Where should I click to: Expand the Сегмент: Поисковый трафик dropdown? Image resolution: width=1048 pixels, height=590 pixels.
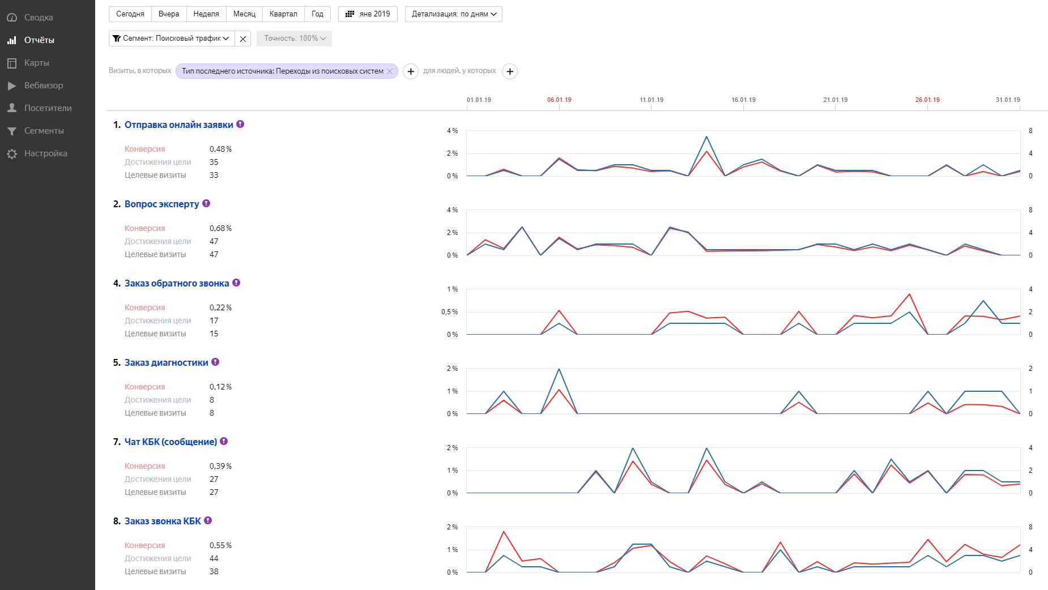point(171,39)
